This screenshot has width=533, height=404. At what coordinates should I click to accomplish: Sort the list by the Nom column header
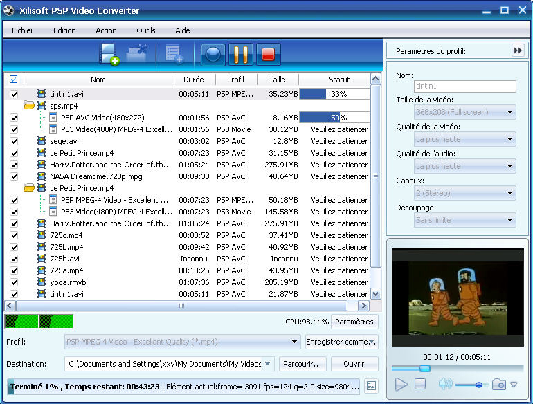point(98,80)
